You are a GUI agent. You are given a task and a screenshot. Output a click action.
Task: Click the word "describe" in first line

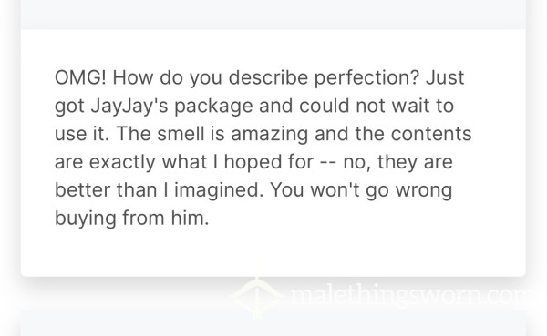[268, 77]
